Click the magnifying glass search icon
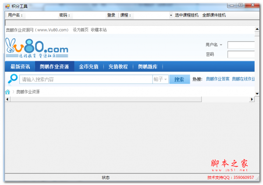The height and width of the screenshot is (185, 263). [x=13, y=79]
